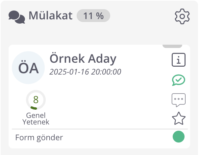Click the Mülakat chat bubbles icon
This screenshot has height=155, width=200.
coord(17,16)
